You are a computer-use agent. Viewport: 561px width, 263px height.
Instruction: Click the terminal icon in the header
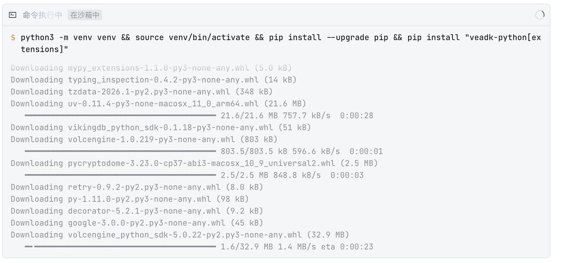pyautogui.click(x=13, y=15)
